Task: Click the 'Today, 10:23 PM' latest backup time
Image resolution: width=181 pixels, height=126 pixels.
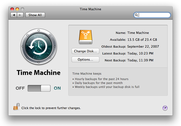Action: point(140,53)
